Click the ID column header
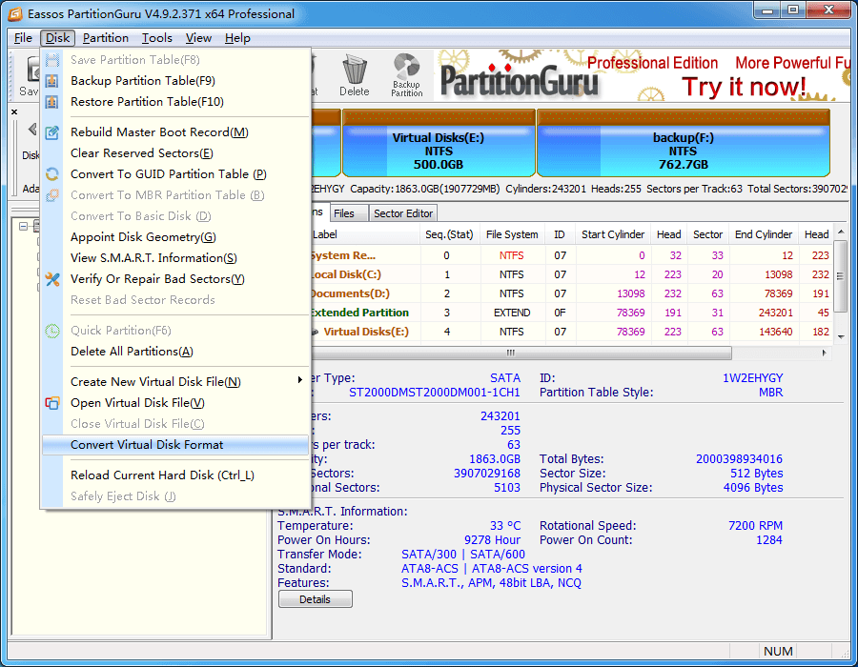 560,234
